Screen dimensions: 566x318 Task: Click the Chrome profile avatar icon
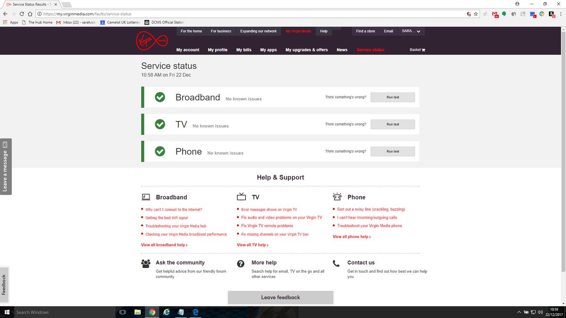tap(517, 3)
